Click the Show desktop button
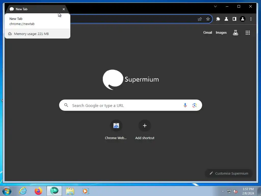The height and width of the screenshot is (196, 261). click(259, 191)
